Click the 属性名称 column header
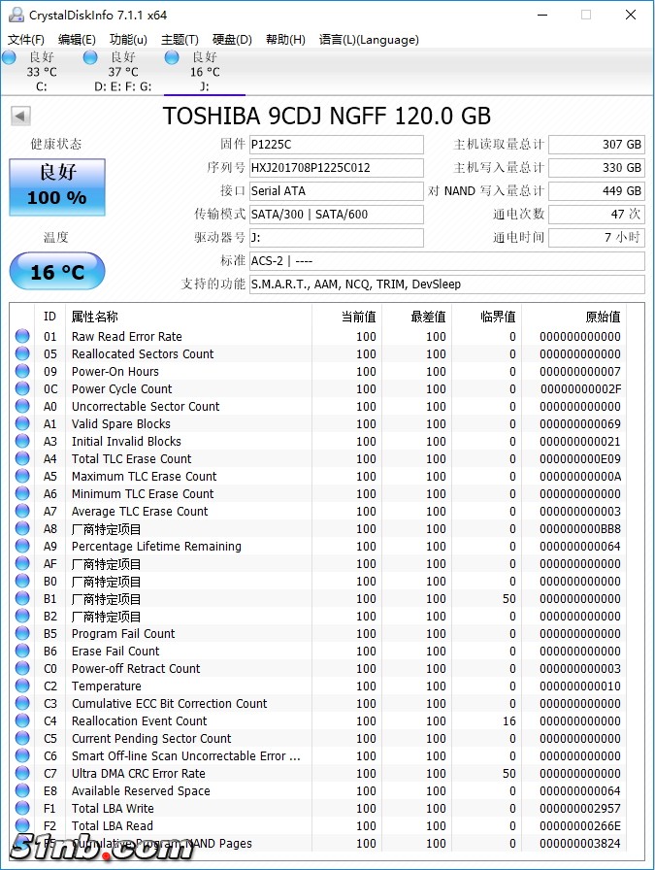Image resolution: width=655 pixels, height=870 pixels. coord(95,317)
